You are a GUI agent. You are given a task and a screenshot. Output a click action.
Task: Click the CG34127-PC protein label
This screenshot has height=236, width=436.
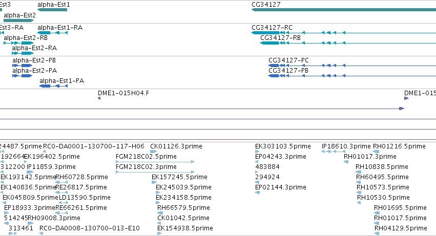(288, 60)
